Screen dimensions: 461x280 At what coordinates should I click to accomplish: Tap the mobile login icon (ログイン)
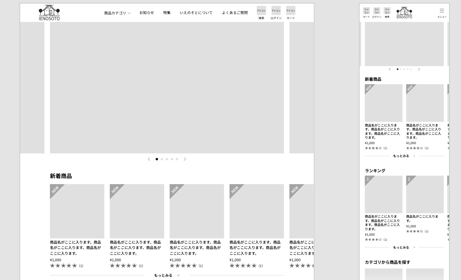pyautogui.click(x=377, y=13)
